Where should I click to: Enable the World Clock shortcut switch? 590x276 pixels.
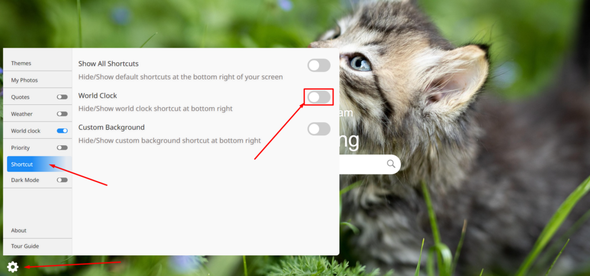tap(319, 97)
